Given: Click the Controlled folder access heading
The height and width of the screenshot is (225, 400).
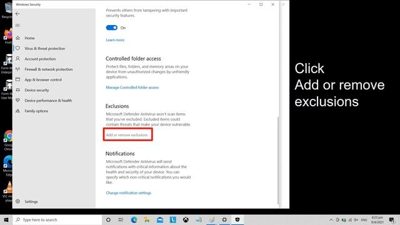Looking at the screenshot, I should [x=133, y=59].
